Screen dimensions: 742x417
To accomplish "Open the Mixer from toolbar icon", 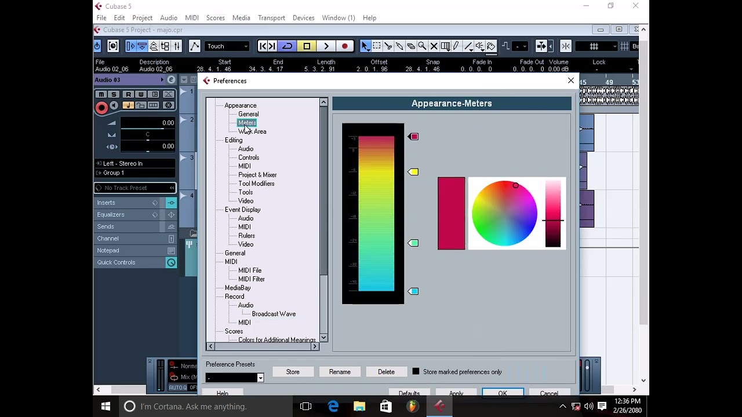I will (177, 46).
